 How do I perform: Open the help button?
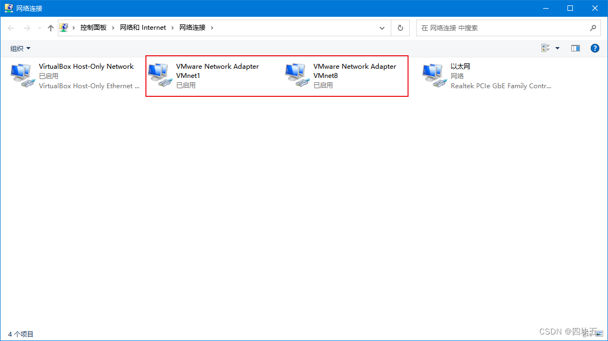click(x=595, y=48)
